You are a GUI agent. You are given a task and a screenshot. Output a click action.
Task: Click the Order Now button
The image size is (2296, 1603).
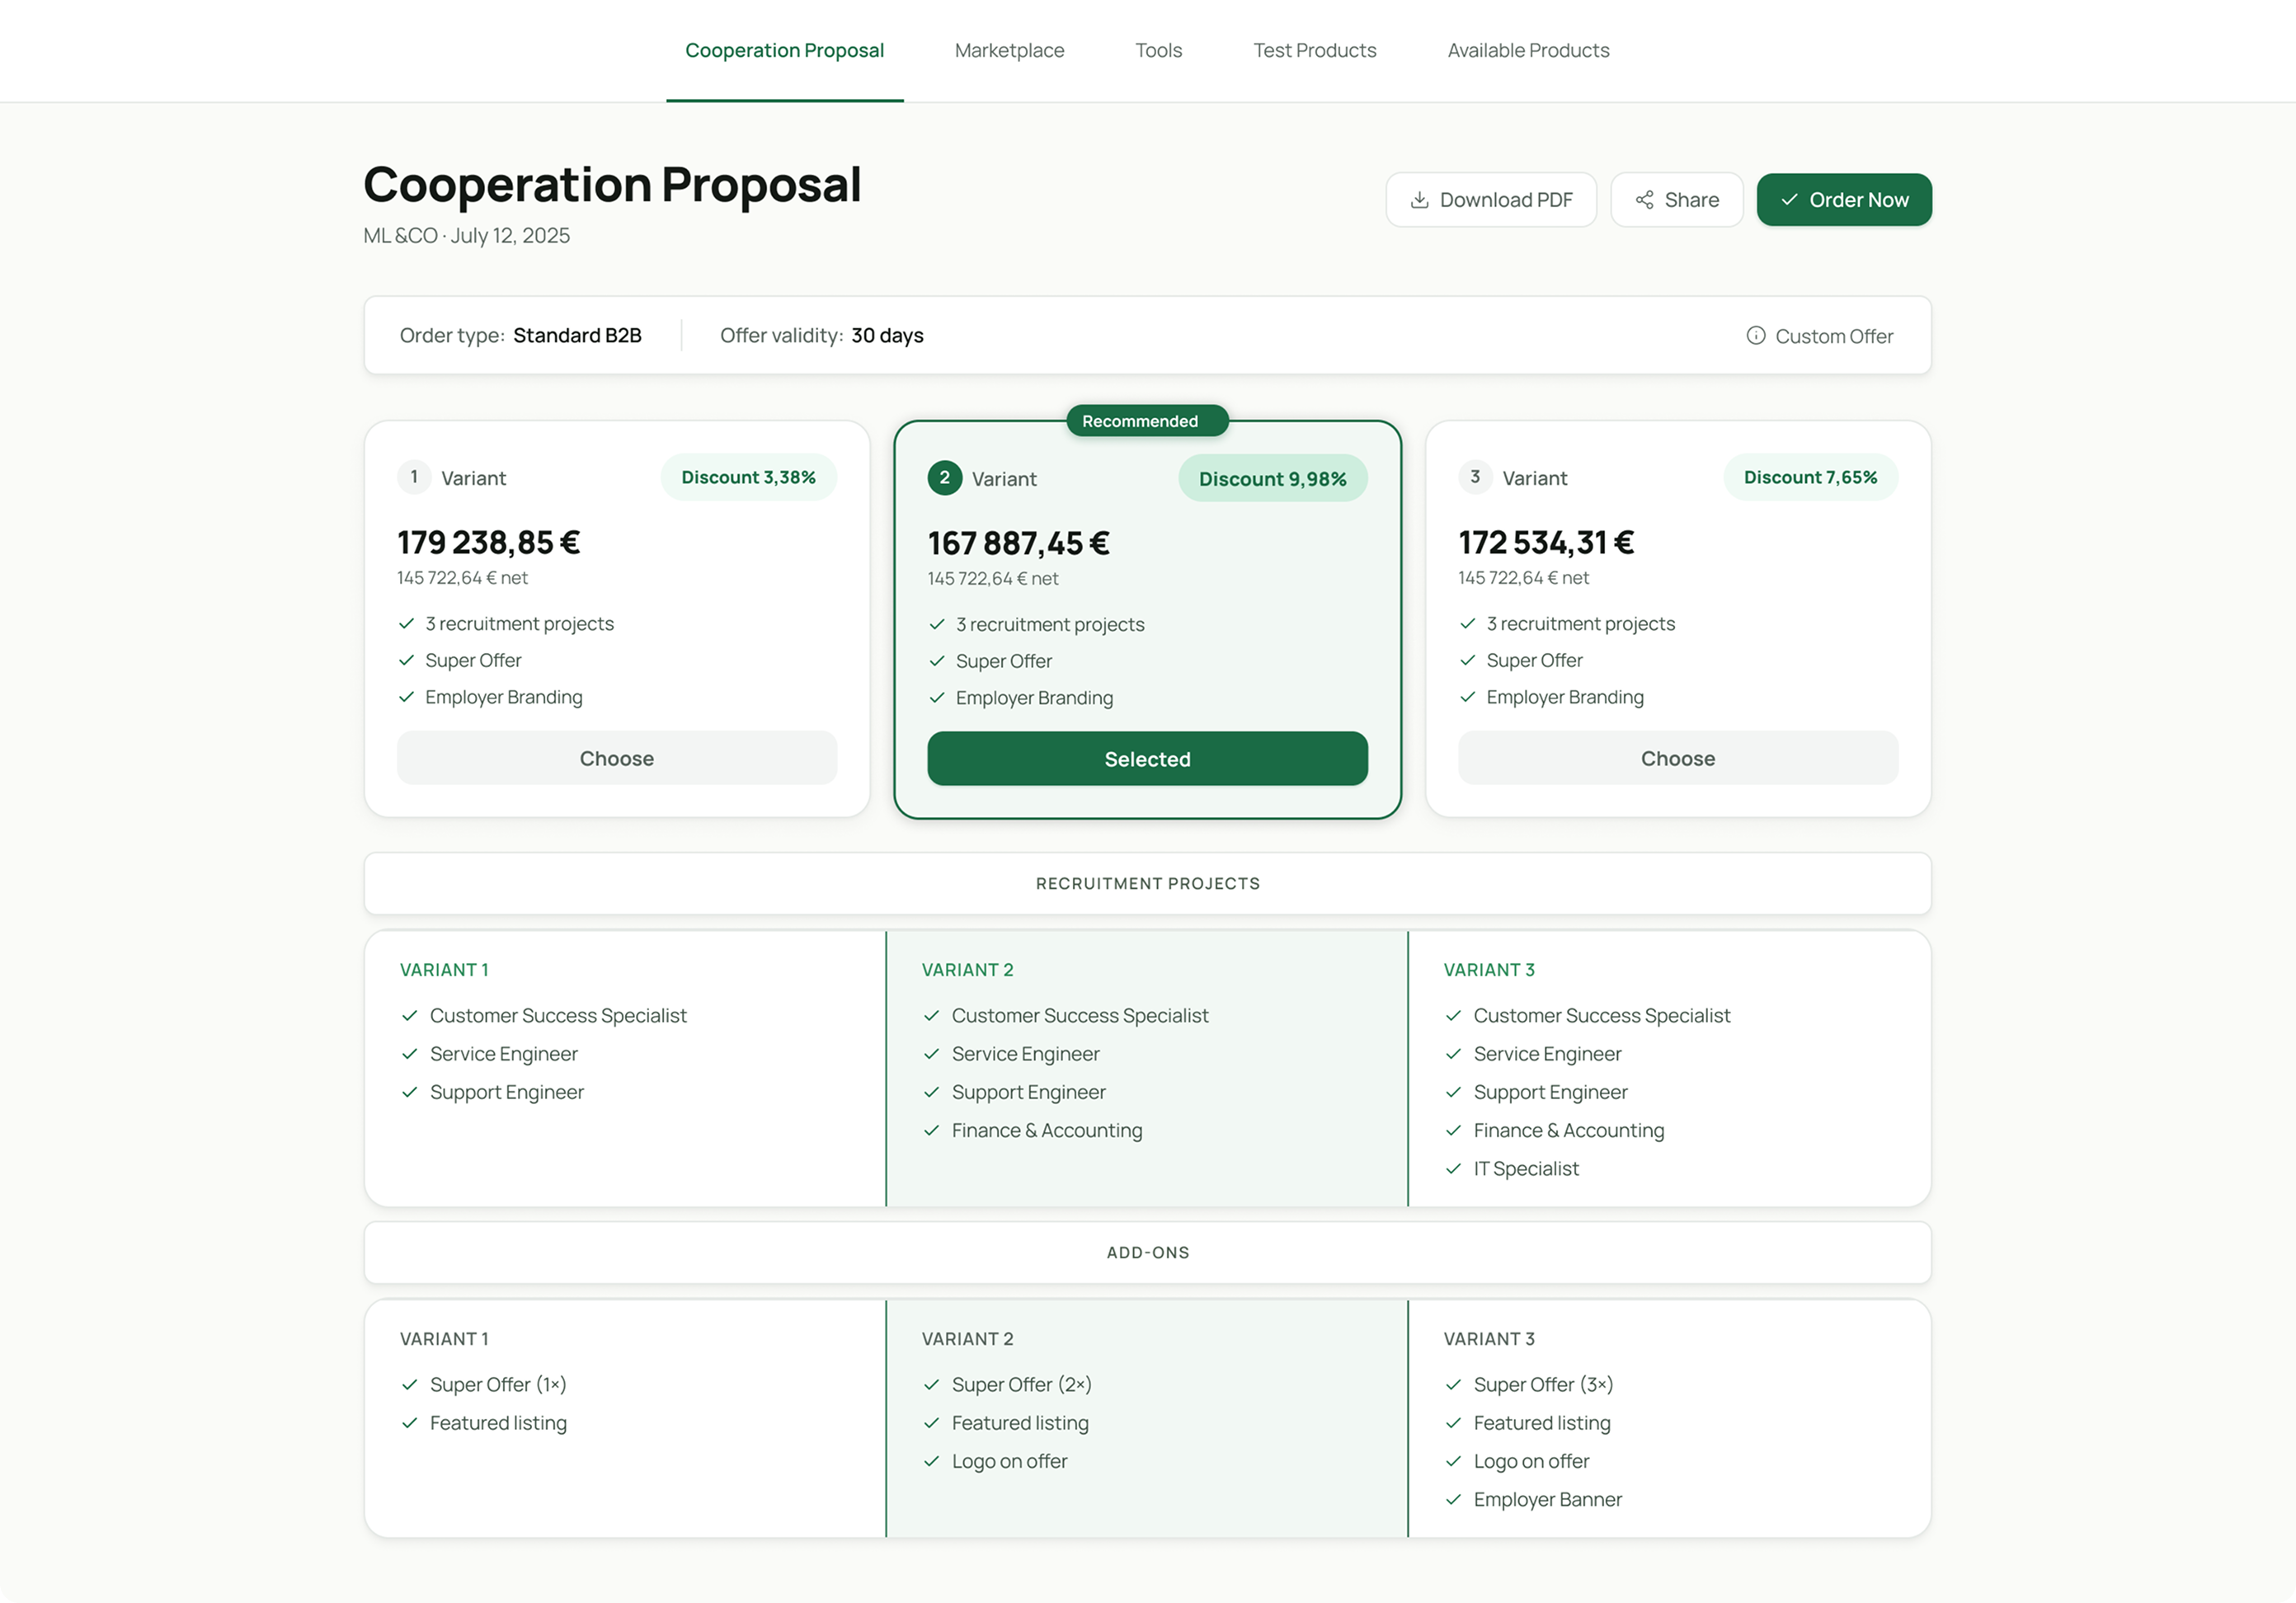1843,200
